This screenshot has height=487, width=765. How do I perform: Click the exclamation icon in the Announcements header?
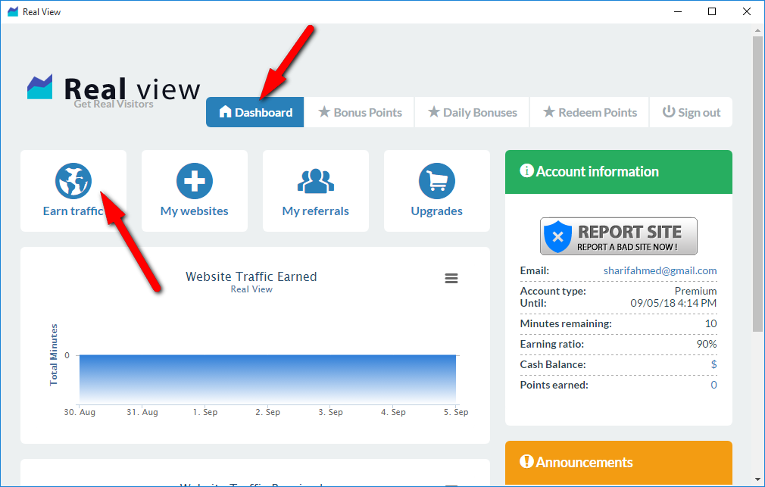tap(526, 461)
